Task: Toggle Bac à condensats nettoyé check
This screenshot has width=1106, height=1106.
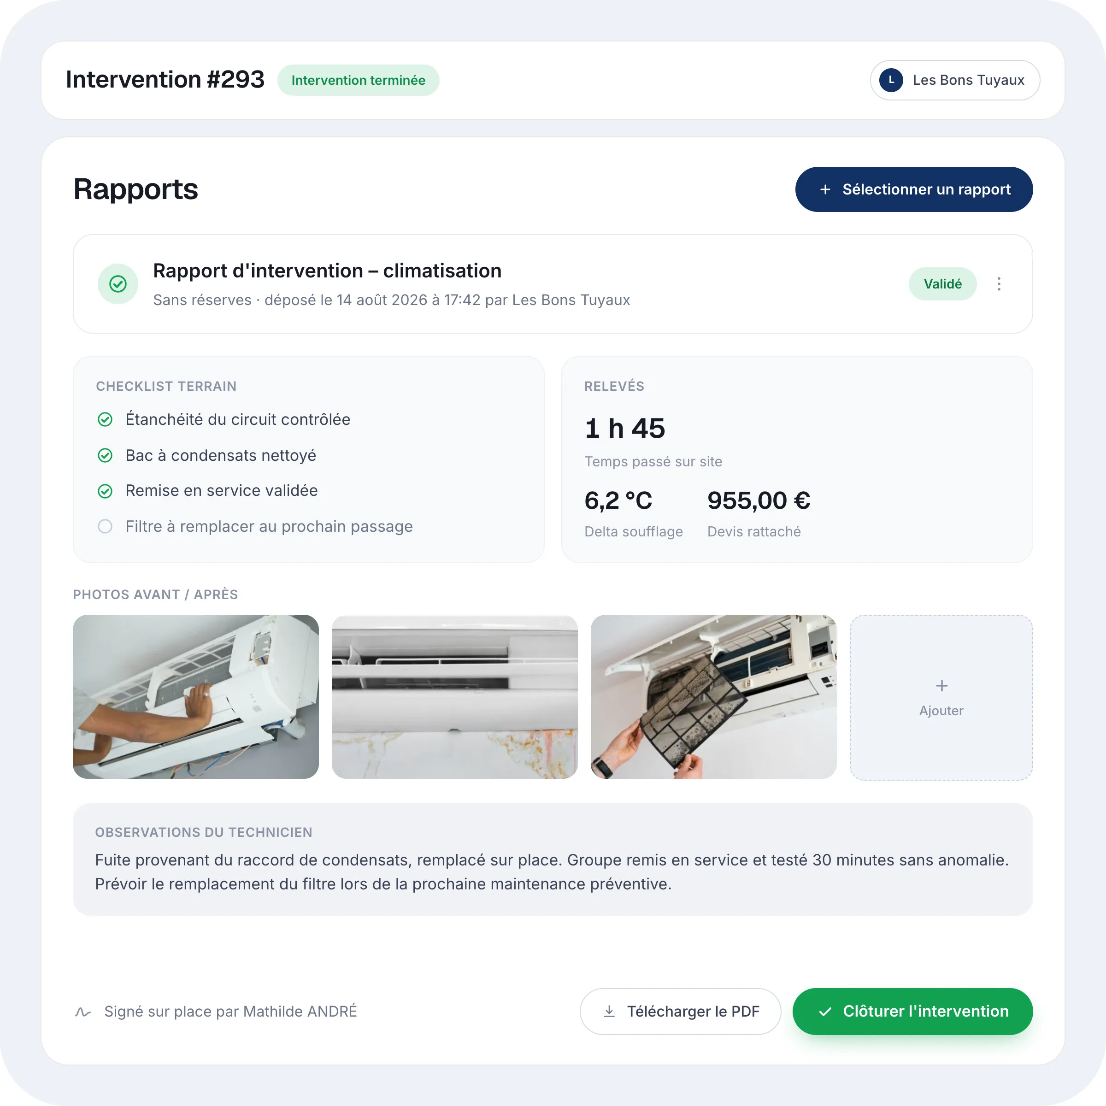Action: tap(106, 455)
